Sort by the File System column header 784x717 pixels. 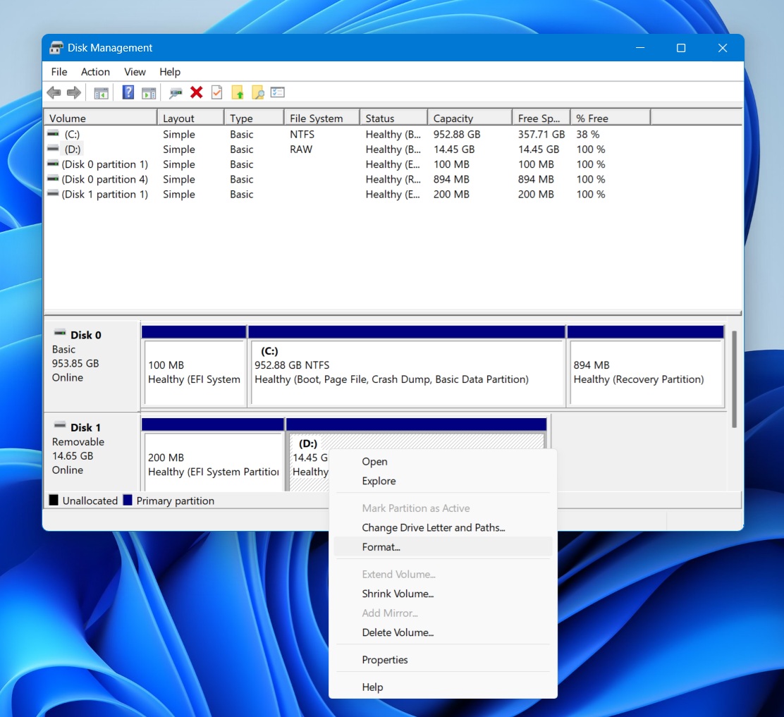click(x=322, y=118)
